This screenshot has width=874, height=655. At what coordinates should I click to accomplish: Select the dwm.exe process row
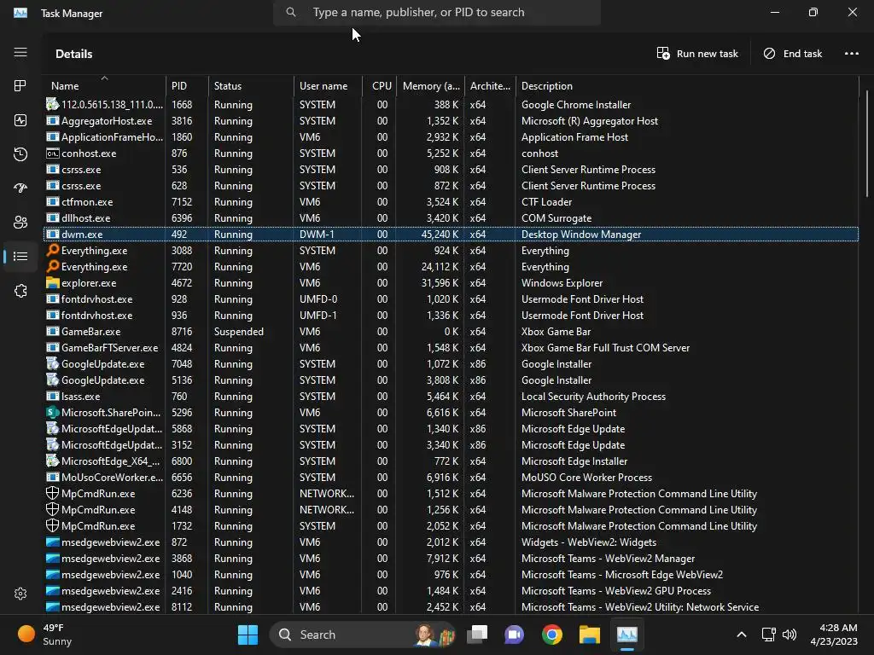451,235
